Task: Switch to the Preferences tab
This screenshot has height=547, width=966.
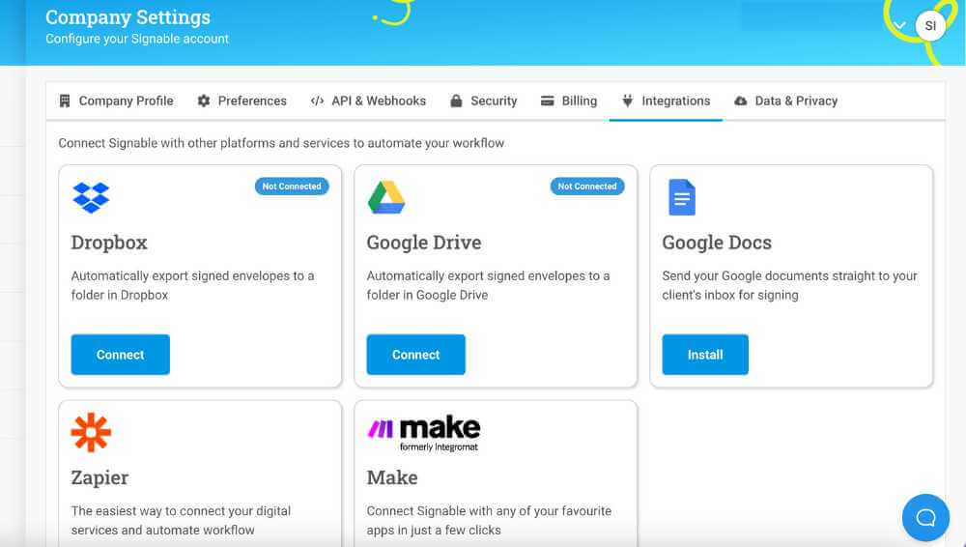Action: point(241,101)
